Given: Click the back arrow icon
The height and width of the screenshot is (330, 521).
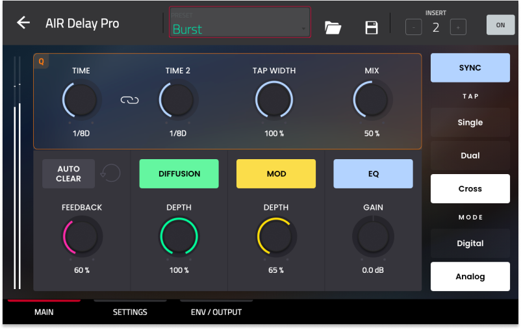Looking at the screenshot, I should click(23, 23).
